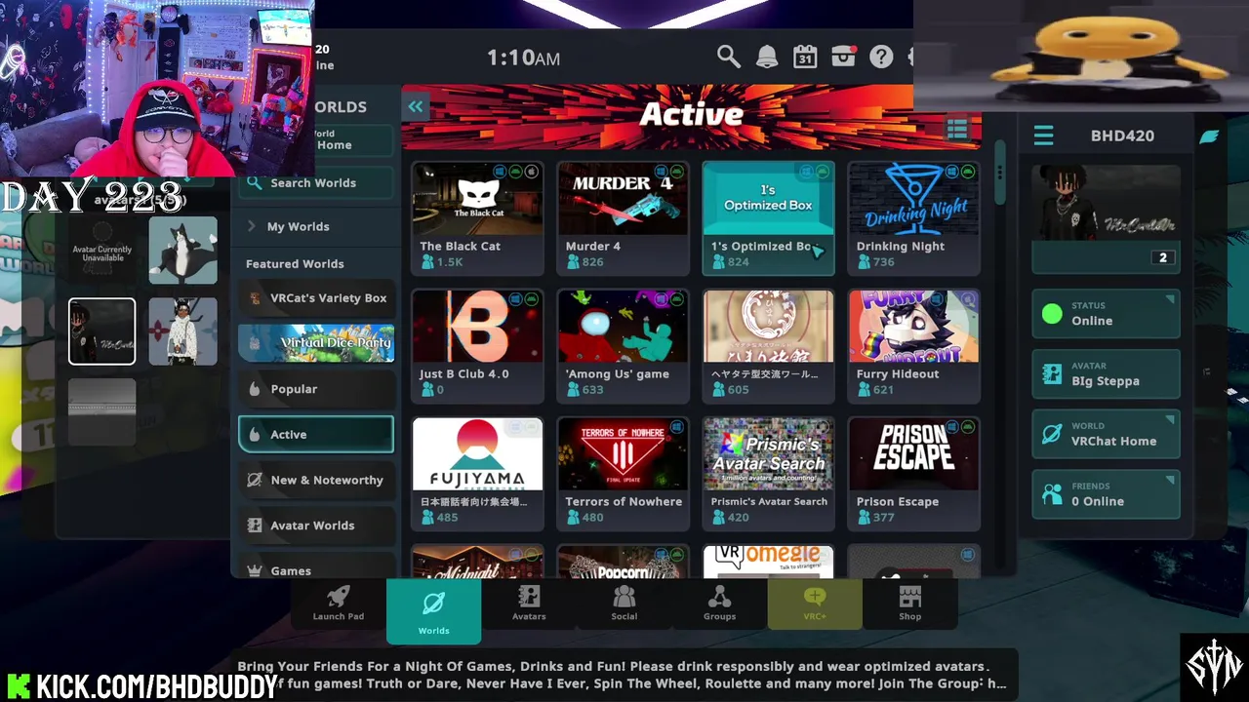Expand the Avatar BIg Steppa dropdown

(x=1106, y=373)
